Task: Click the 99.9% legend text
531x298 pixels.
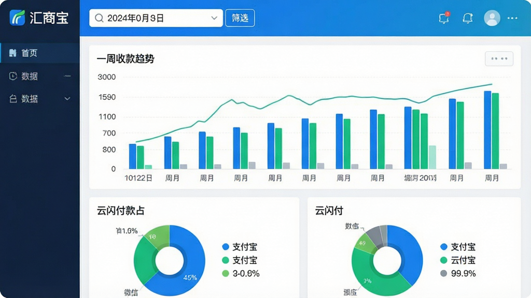Action: pos(463,273)
